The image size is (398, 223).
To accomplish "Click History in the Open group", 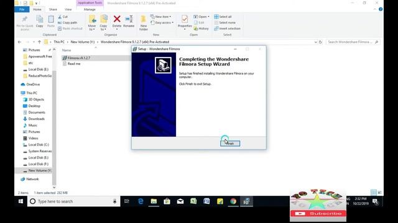I will [x=201, y=28].
